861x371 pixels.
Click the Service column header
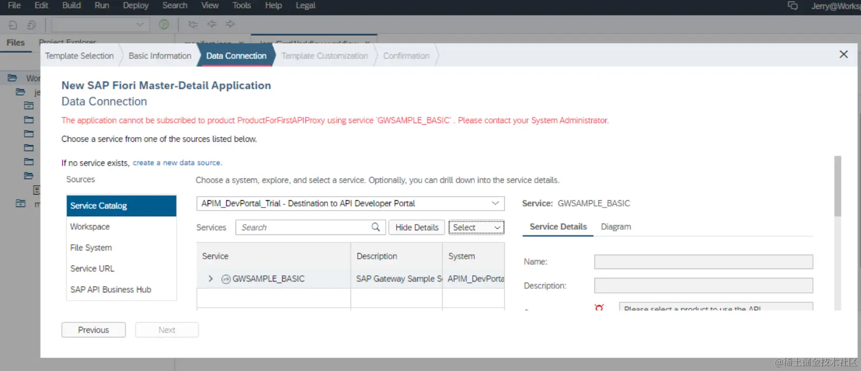point(274,256)
